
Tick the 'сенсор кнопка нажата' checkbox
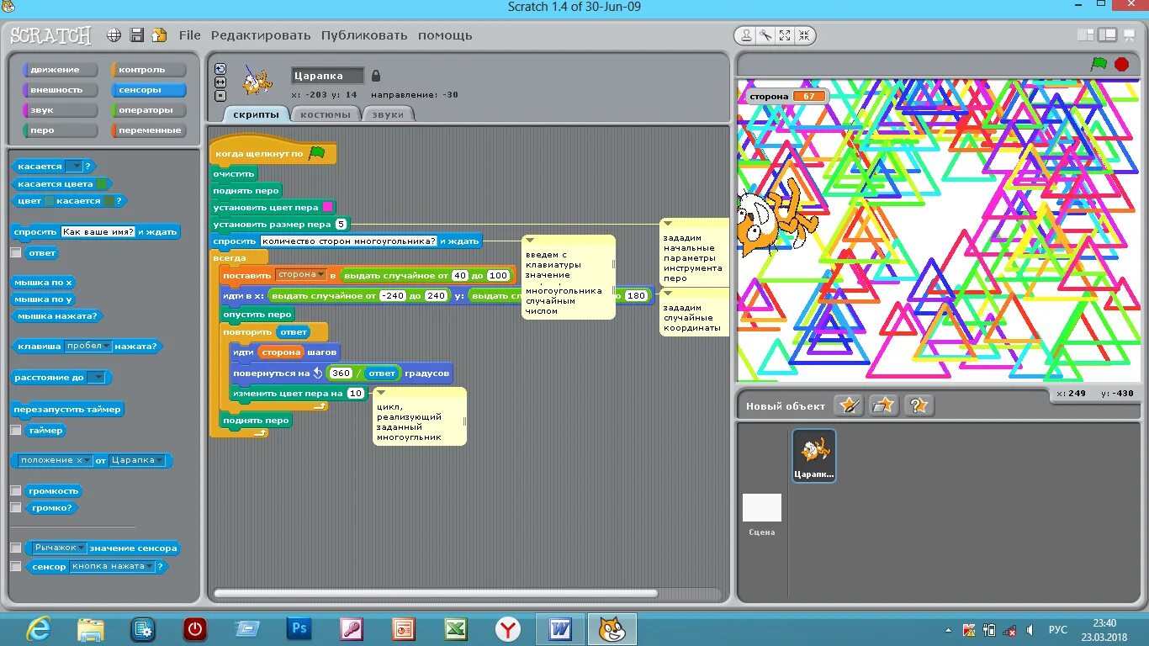point(15,567)
